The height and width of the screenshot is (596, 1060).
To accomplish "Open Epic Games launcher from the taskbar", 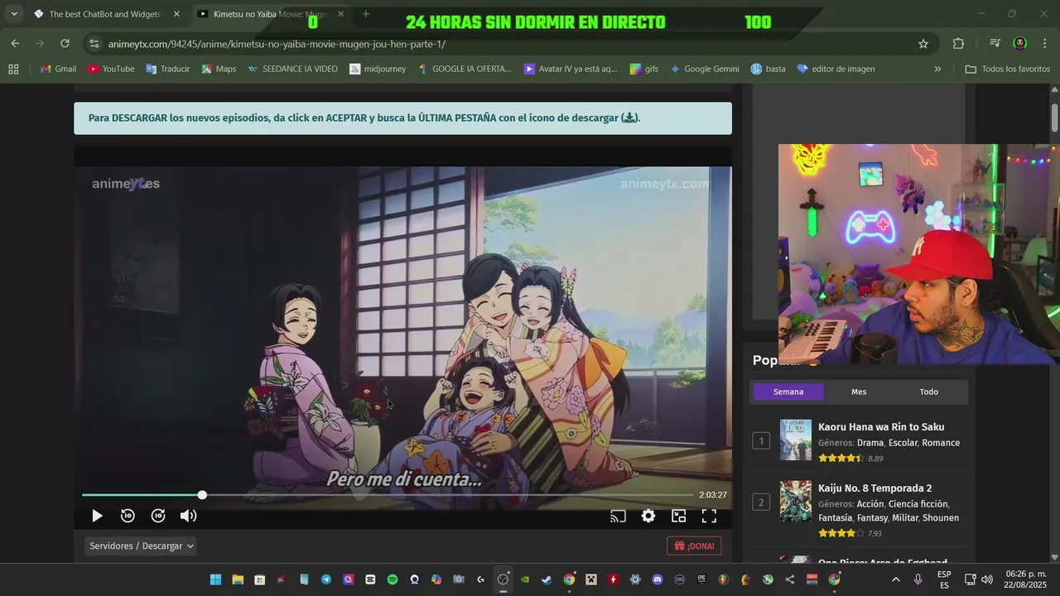I will 701,579.
